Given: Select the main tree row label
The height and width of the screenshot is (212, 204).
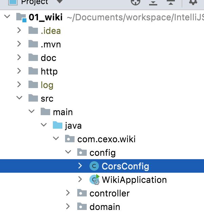Looking at the screenshot, I should click(x=63, y=112).
